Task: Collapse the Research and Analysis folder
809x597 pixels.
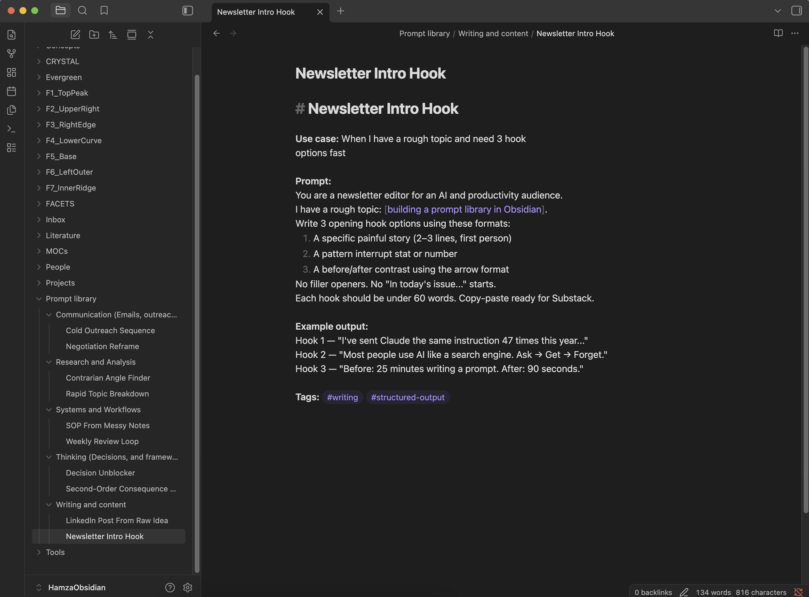Action: coord(49,362)
